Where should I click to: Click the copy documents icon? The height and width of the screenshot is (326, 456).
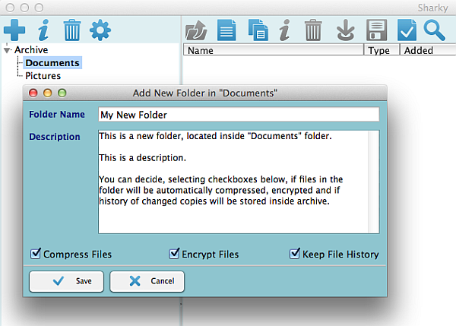(258, 30)
